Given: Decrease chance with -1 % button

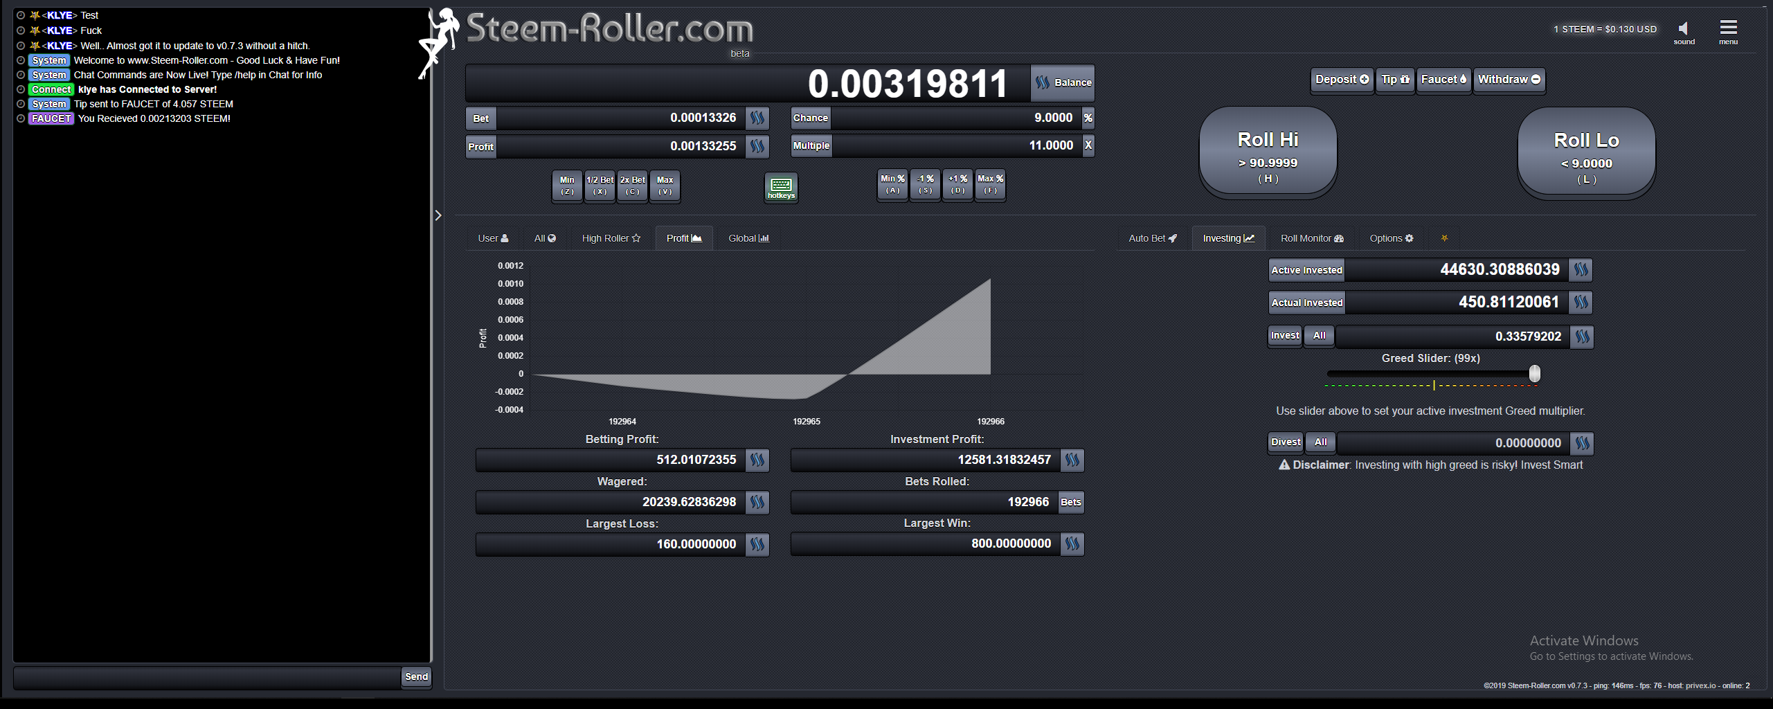Looking at the screenshot, I should pyautogui.click(x=925, y=184).
